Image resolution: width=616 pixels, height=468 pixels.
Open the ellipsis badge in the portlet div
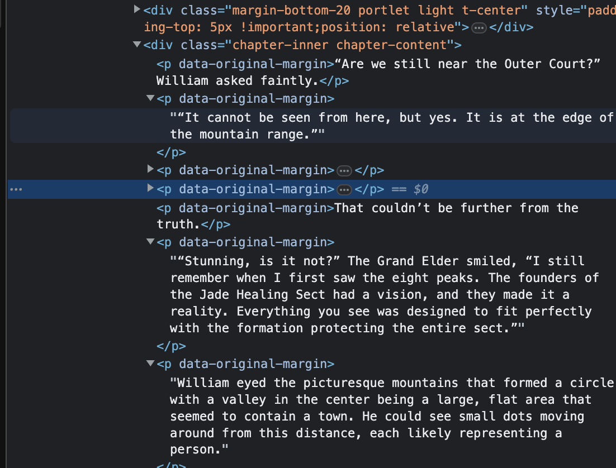click(x=478, y=28)
